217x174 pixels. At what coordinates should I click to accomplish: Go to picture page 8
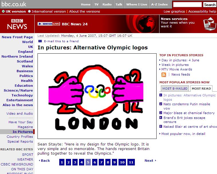(108, 162)
